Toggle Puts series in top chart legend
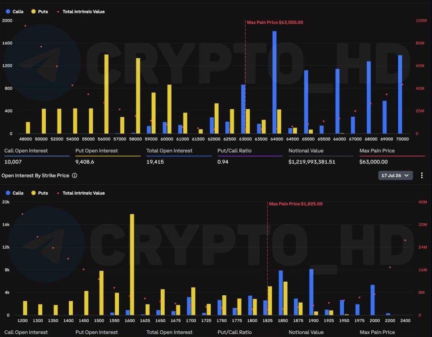 (40, 12)
